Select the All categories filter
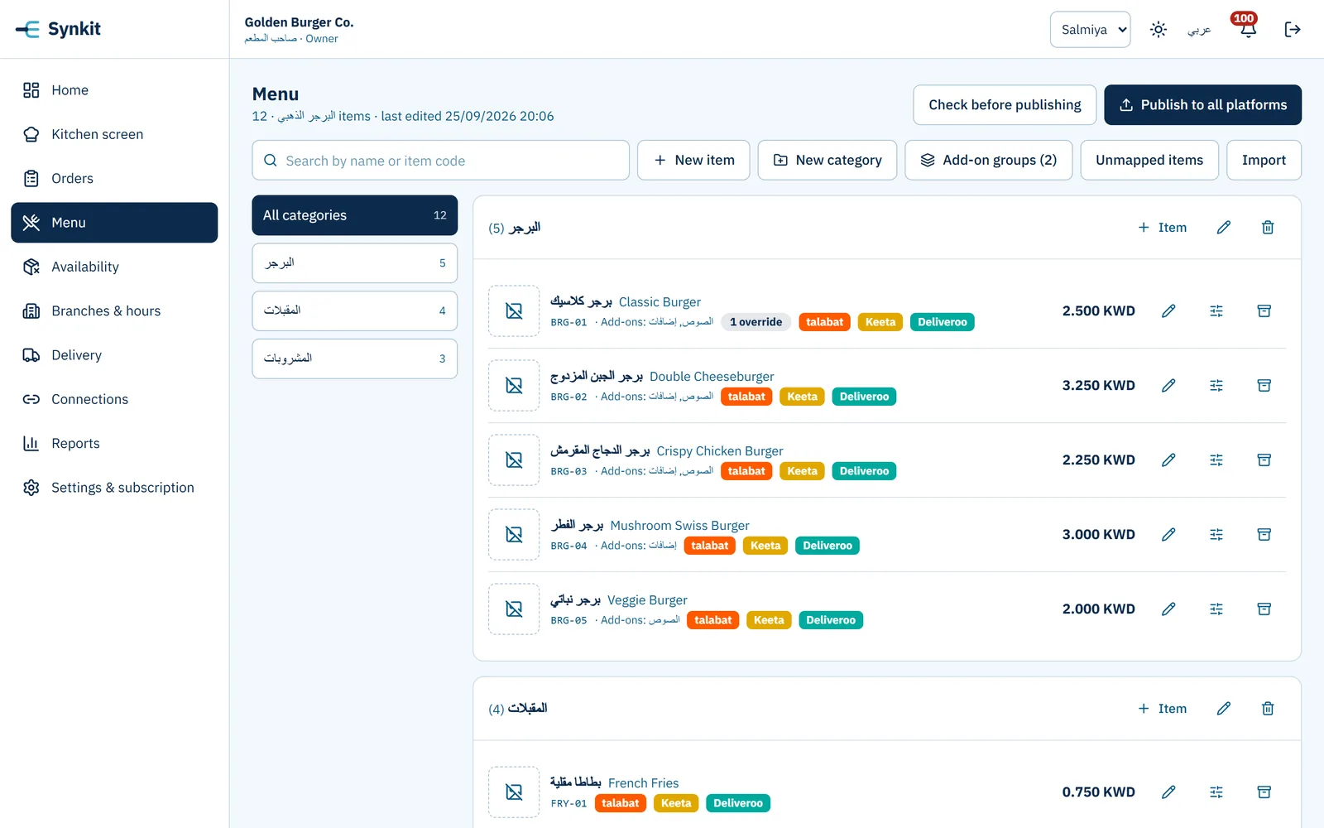 355,215
